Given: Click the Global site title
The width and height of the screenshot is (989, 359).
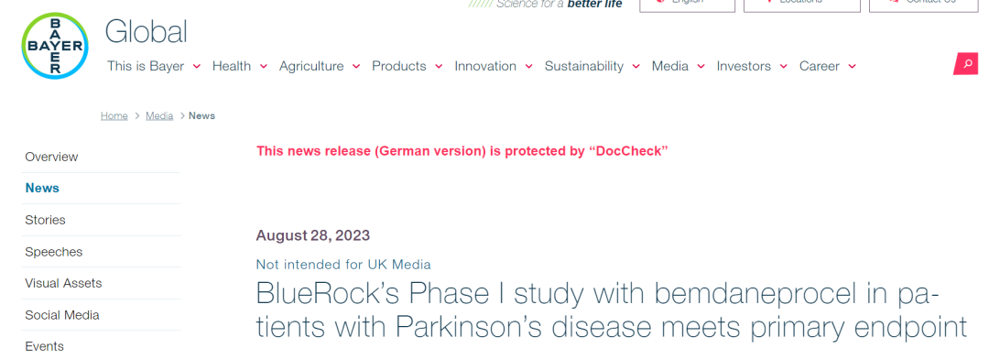Looking at the screenshot, I should 146,31.
